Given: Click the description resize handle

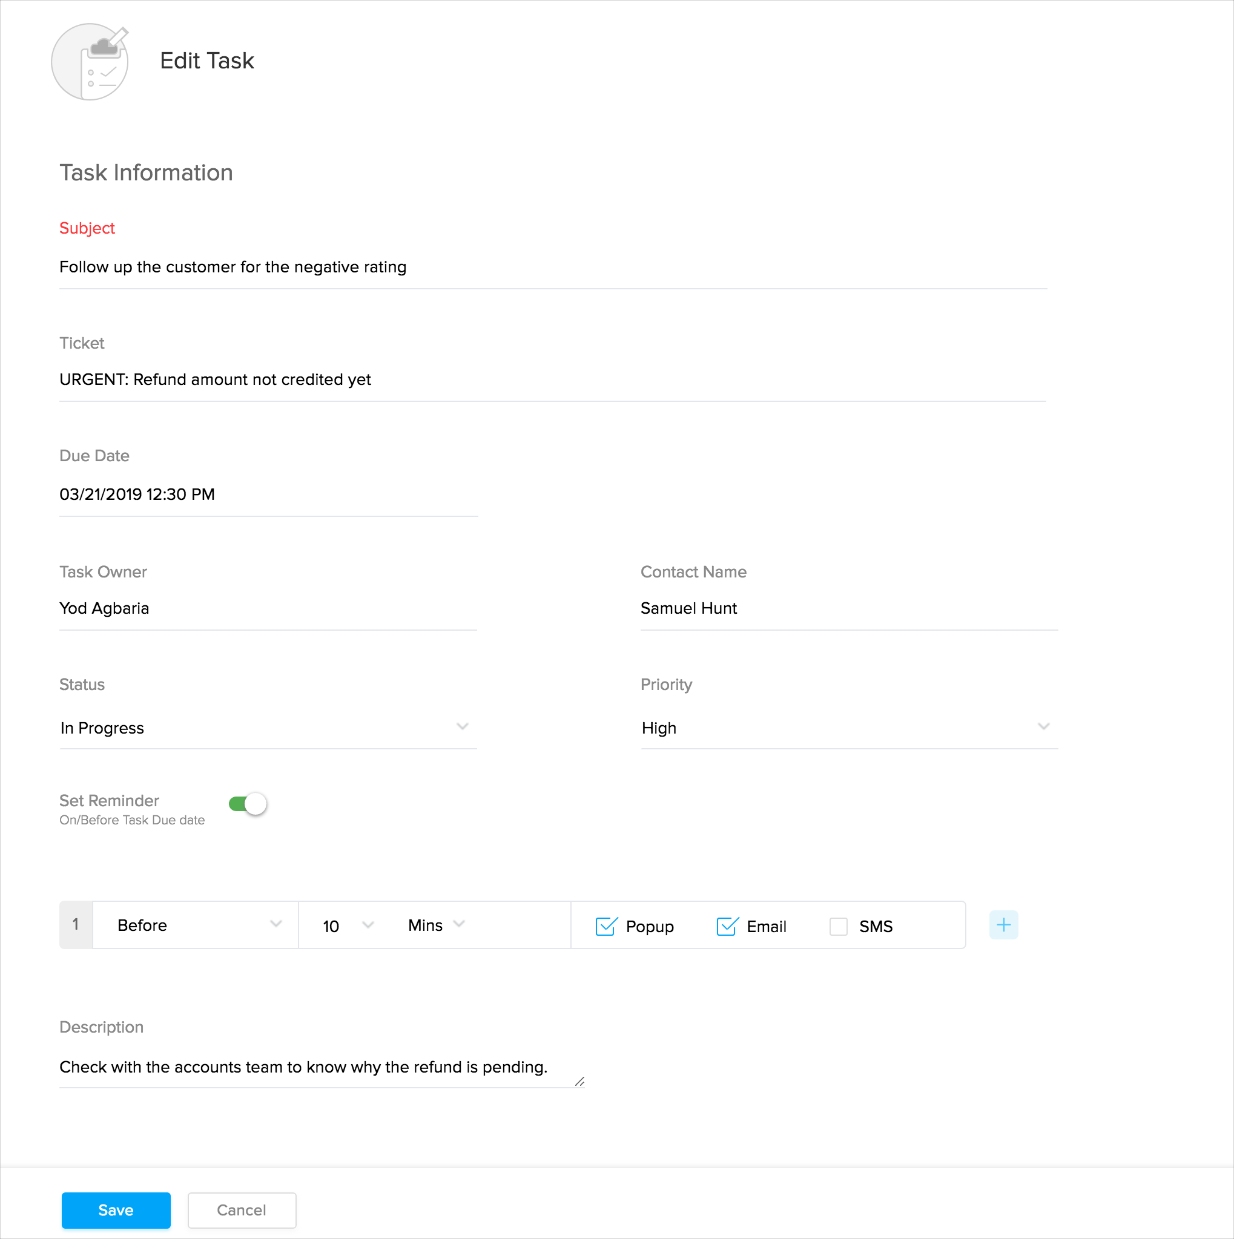Looking at the screenshot, I should click(579, 1082).
